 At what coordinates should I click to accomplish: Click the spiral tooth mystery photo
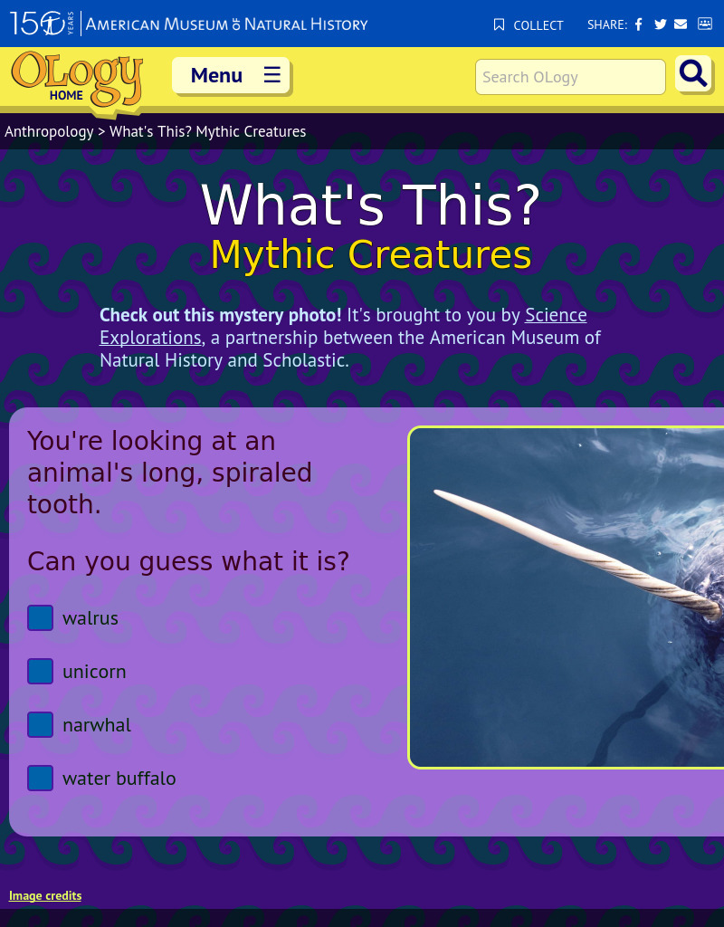(x=570, y=597)
